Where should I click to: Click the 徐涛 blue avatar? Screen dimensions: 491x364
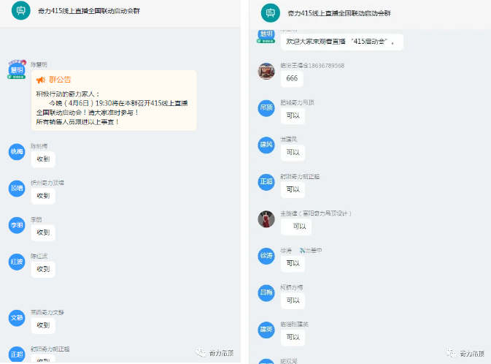click(x=266, y=256)
